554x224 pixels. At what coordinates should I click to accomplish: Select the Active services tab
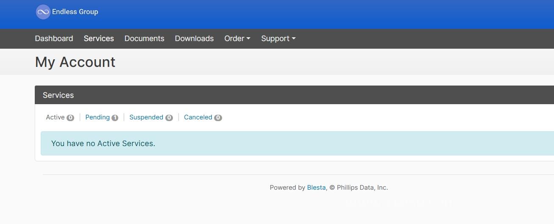[x=55, y=117]
